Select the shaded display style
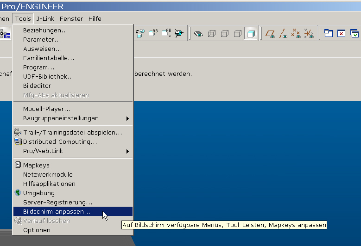This screenshot has height=246, width=361. click(251, 34)
